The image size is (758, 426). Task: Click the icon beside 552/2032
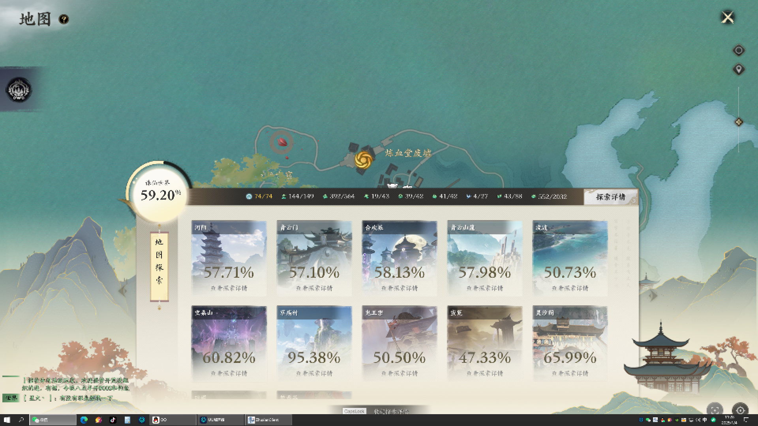(x=534, y=196)
